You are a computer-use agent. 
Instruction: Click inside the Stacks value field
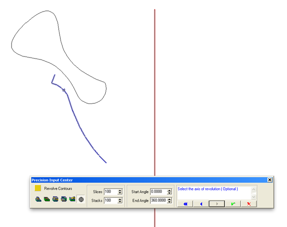[111, 201]
